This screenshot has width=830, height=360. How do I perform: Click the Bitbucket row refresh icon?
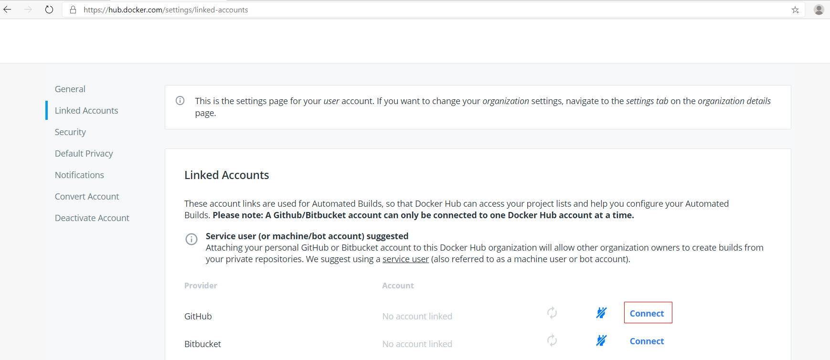coord(552,340)
